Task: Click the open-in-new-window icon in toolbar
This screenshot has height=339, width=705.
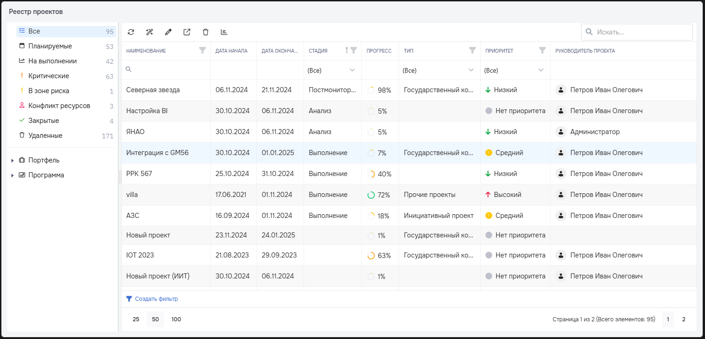Action: pos(187,32)
